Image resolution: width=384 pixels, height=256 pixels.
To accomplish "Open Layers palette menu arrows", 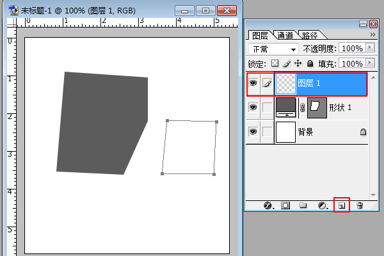I will tap(372, 35).
